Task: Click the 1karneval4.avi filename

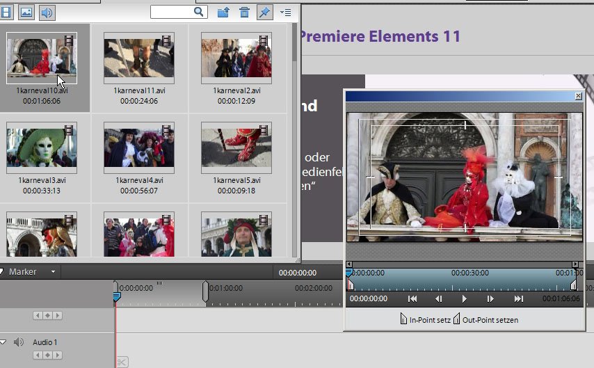Action: pos(139,180)
